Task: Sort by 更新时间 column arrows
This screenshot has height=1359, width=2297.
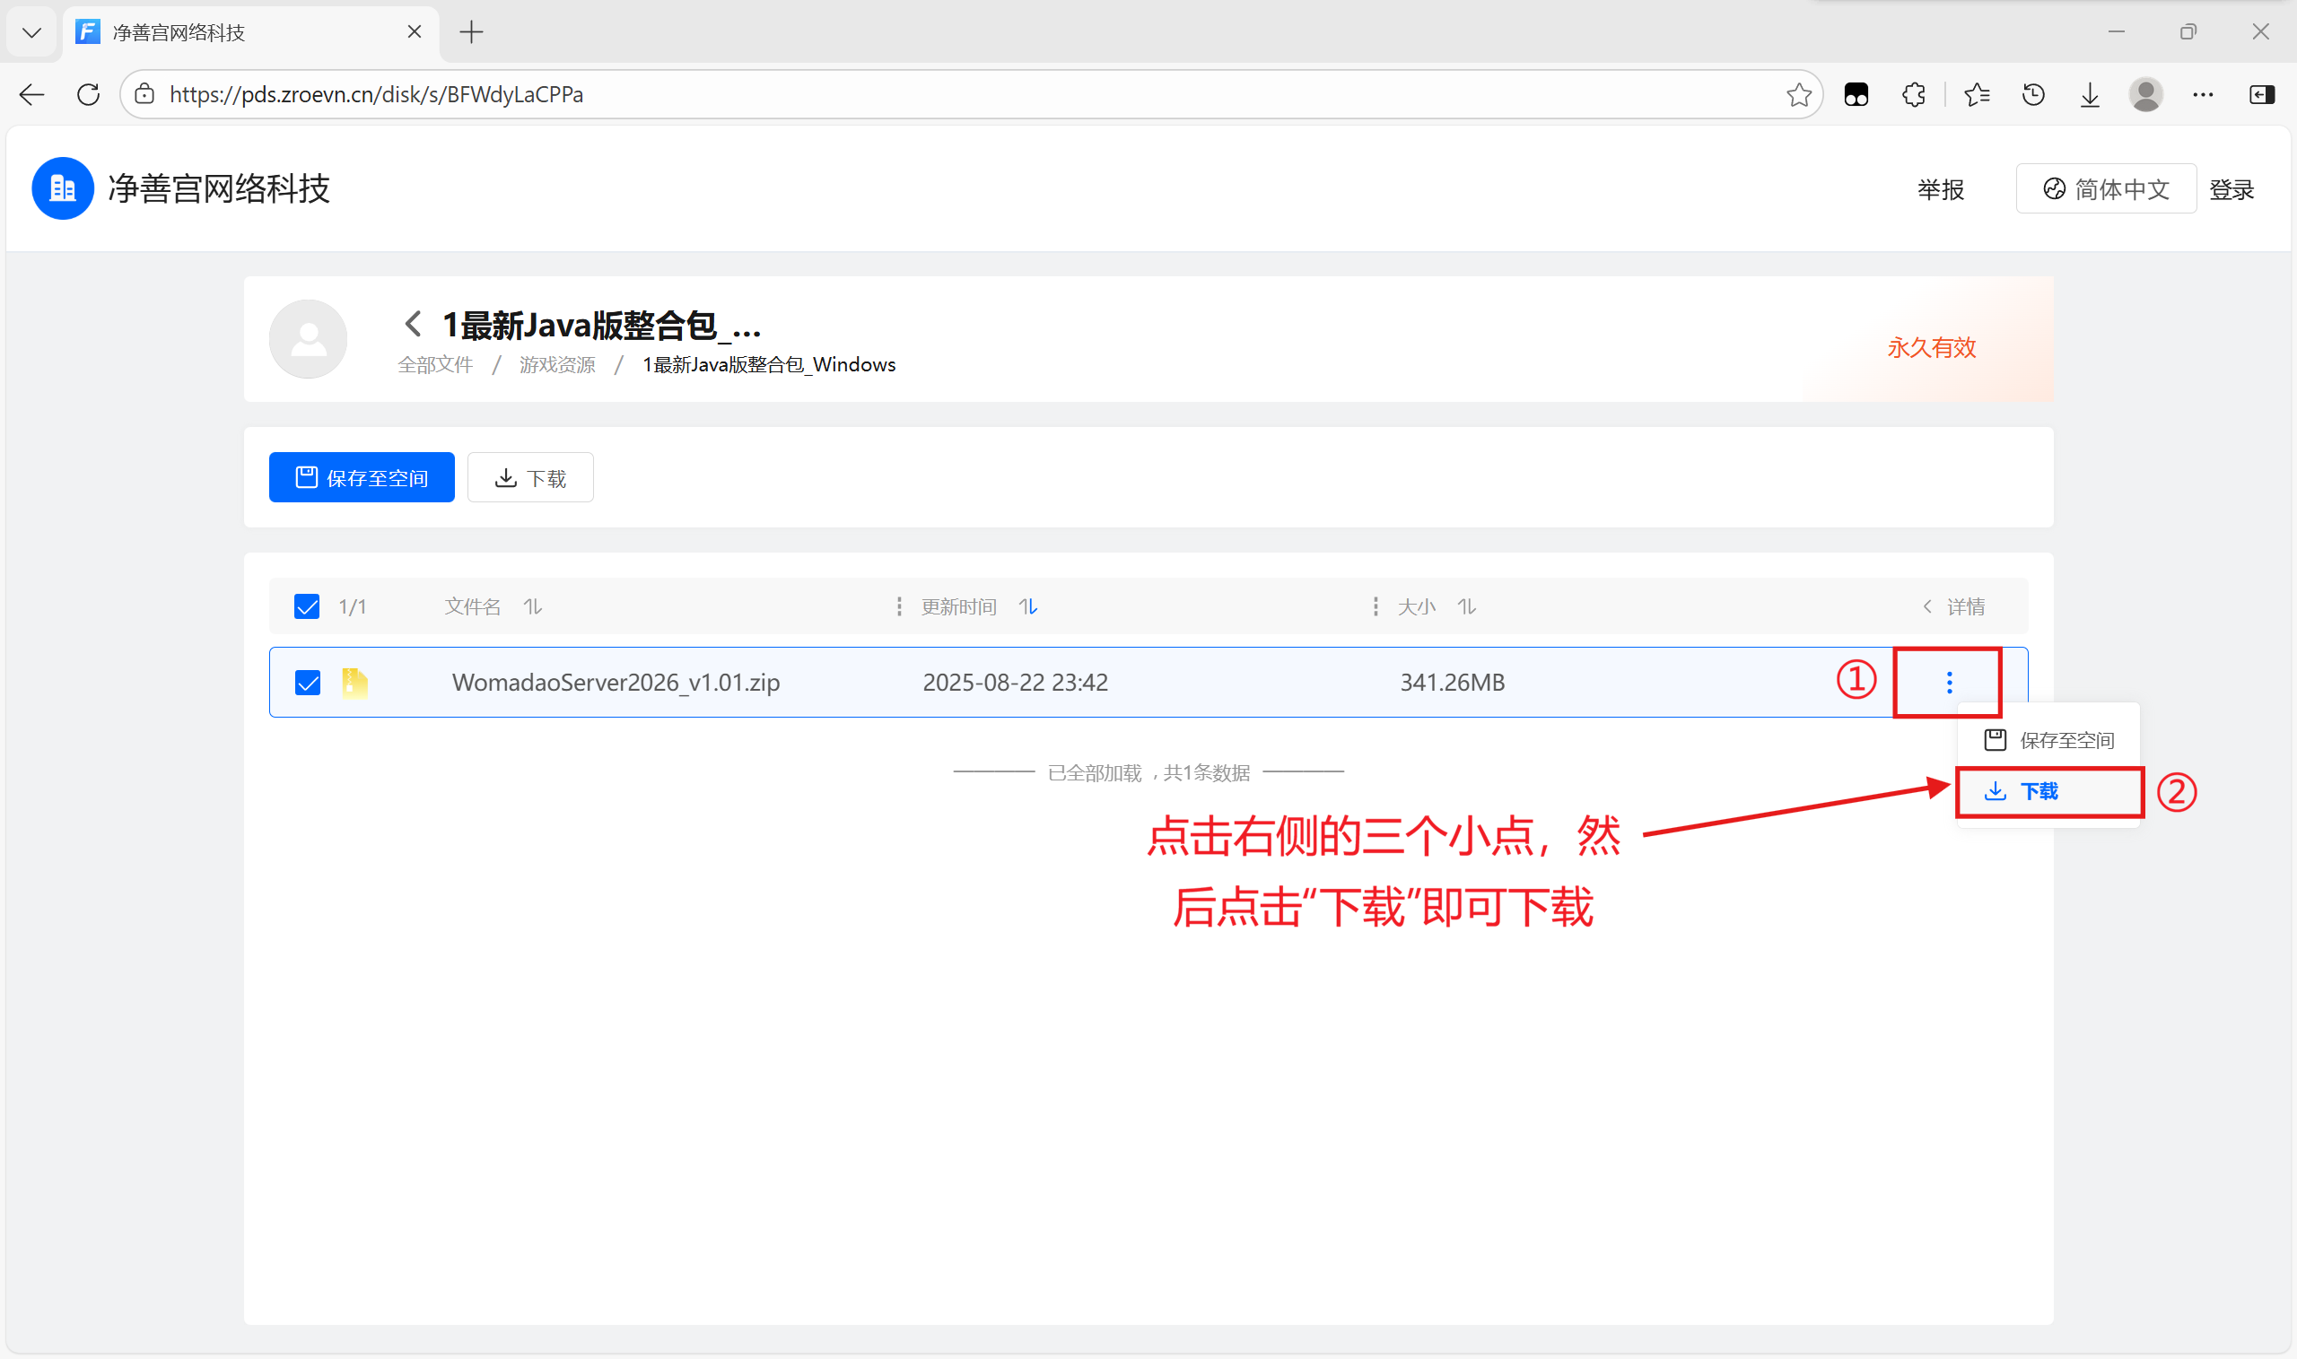Action: [1027, 606]
